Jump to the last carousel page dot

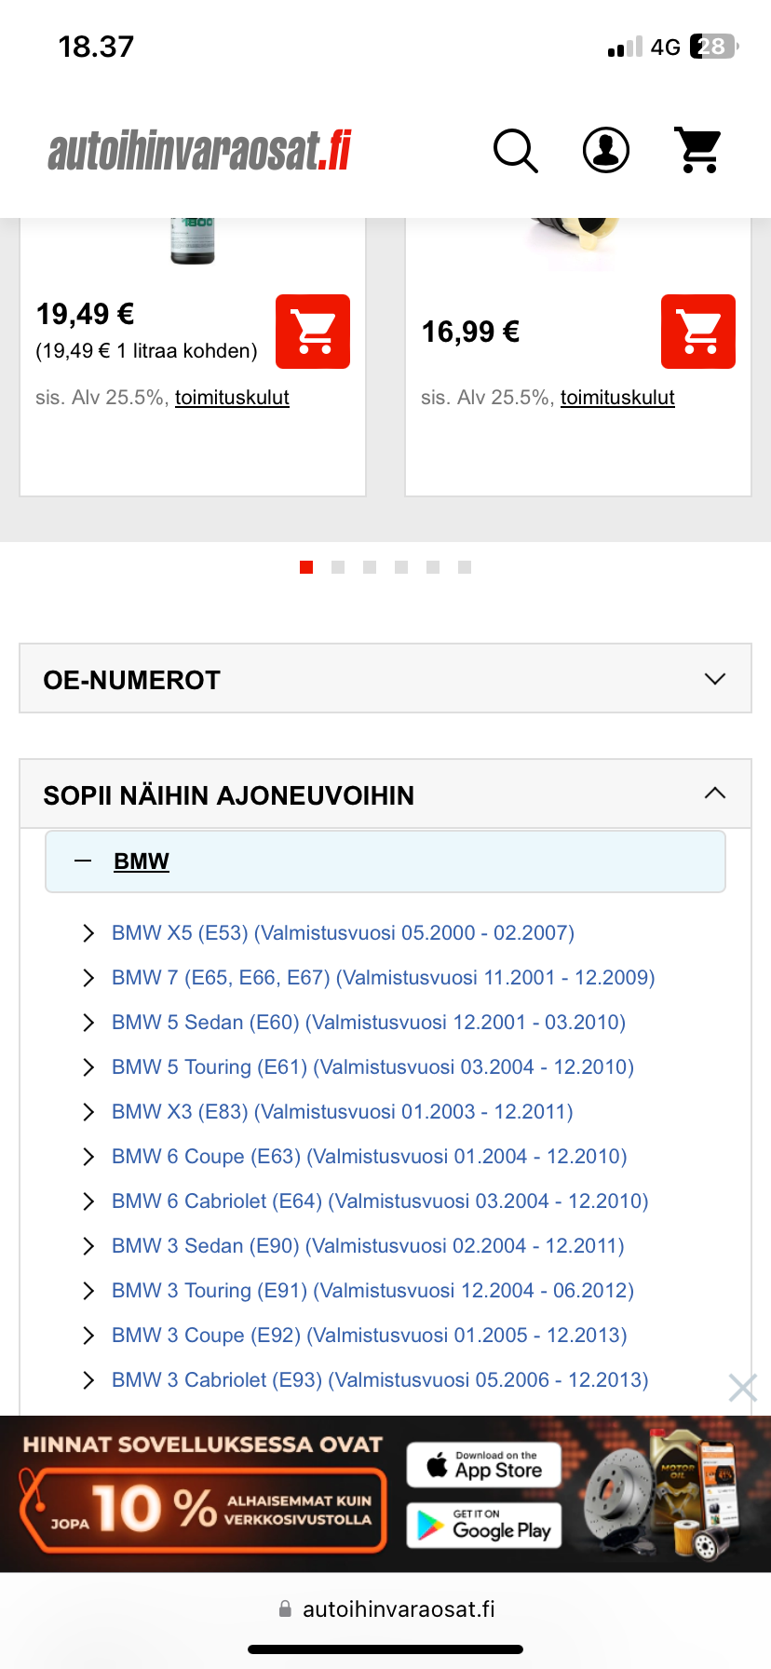point(465,567)
